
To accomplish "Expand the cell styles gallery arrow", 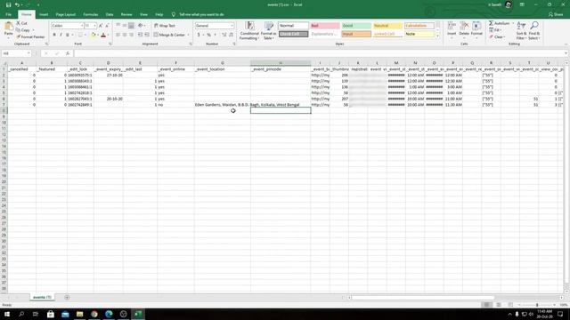I will [437, 36].
